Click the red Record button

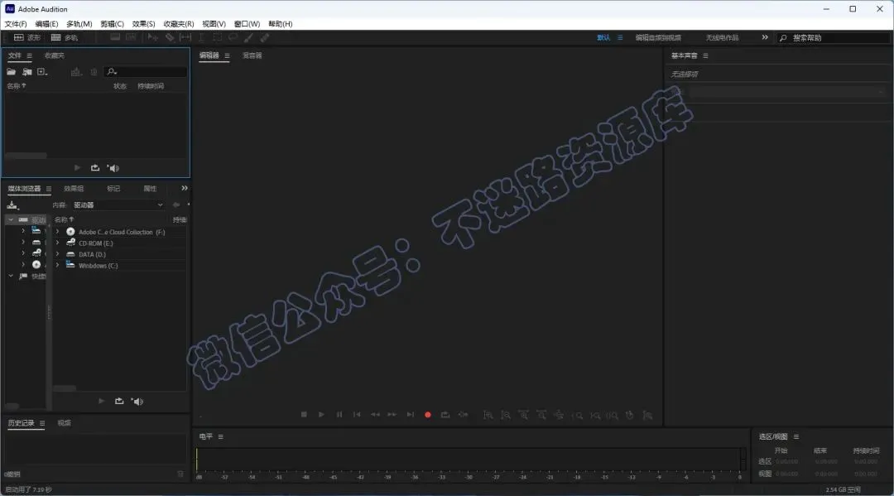click(x=428, y=415)
